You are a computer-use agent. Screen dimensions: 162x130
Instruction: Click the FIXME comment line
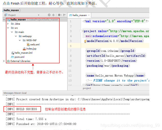pyautogui.click(x=117, y=80)
